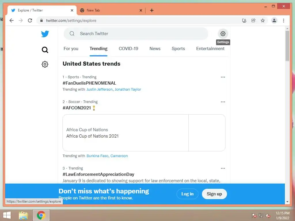Open the Entertainment tab
Screen dimensions: 295x221
[210, 49]
